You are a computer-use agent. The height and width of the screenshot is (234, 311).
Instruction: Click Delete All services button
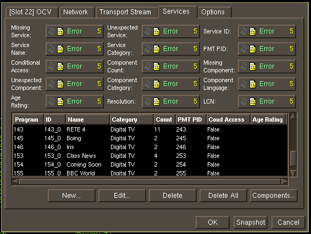pos(223,196)
